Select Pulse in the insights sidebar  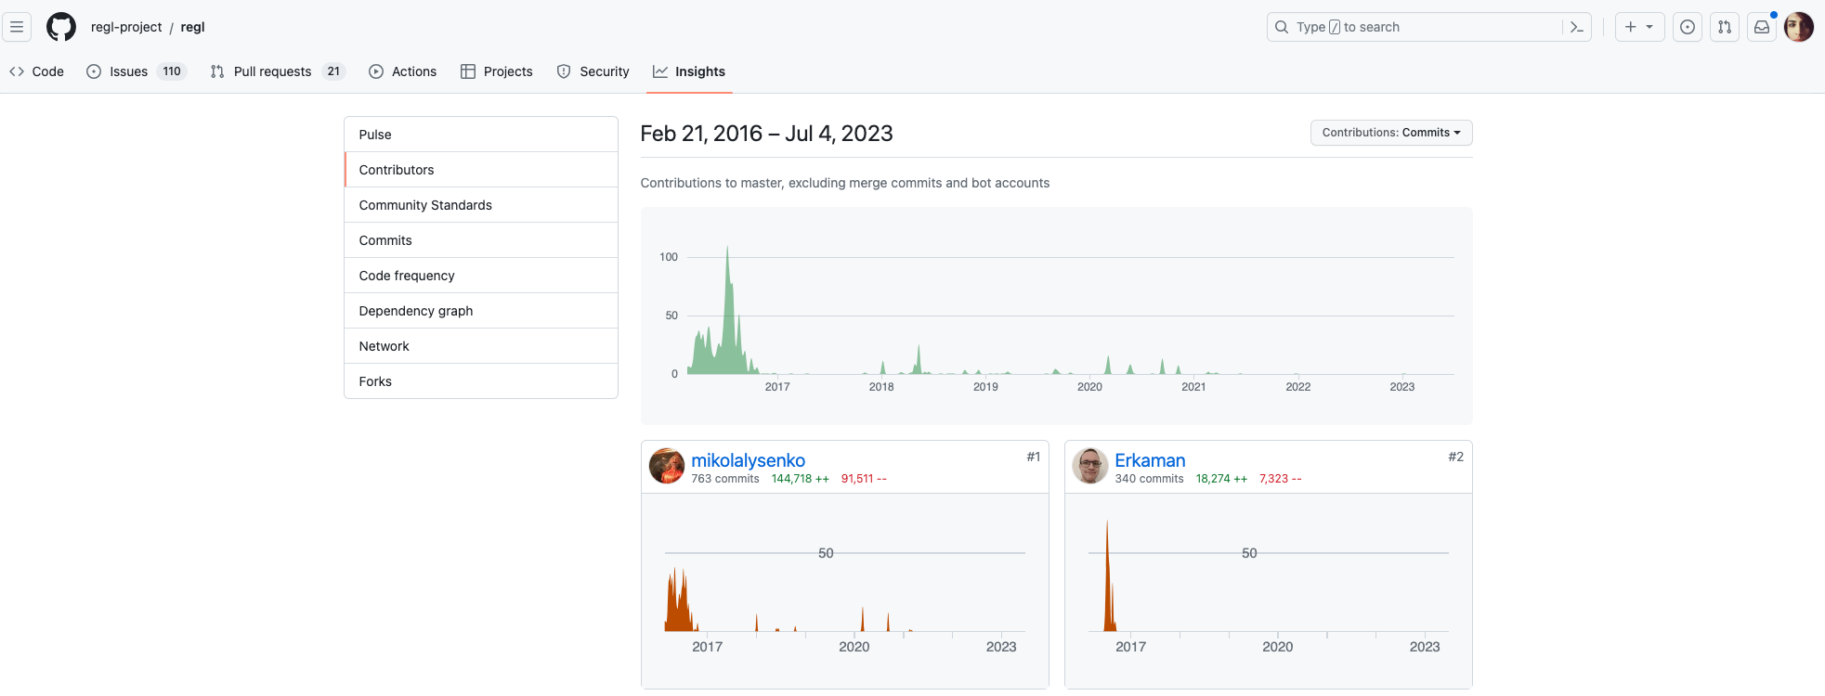point(375,135)
